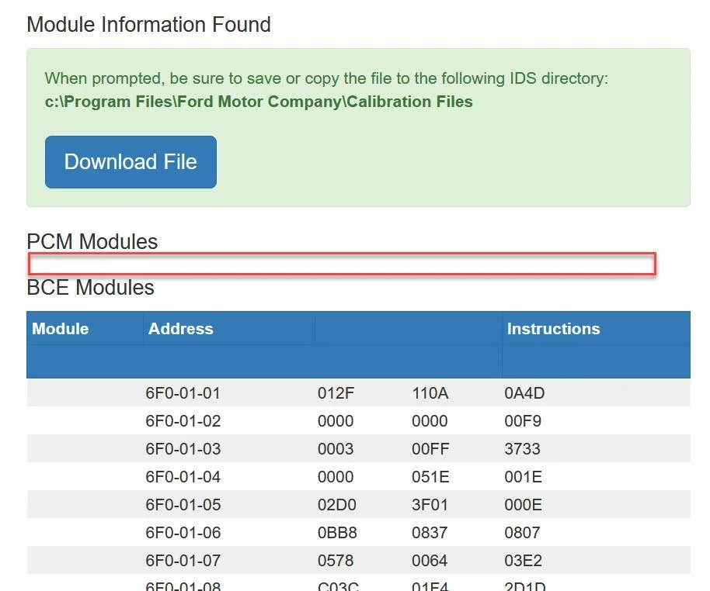
Task: Select address 6F0-01-05
Action: [183, 505]
